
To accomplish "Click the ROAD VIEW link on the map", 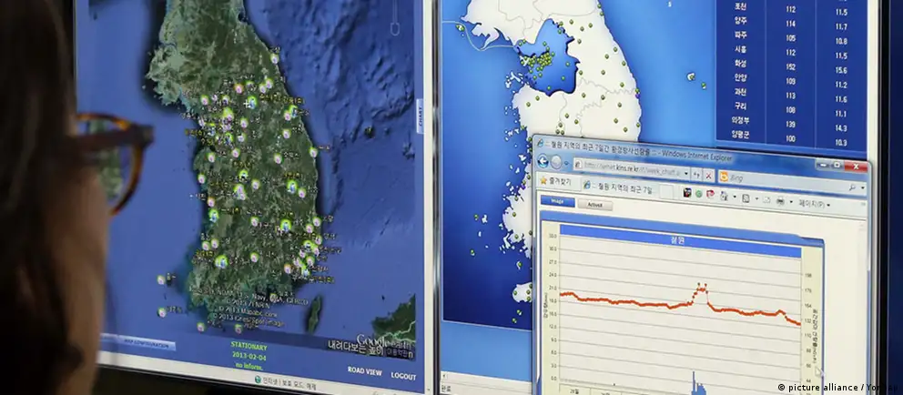I will click(x=364, y=371).
